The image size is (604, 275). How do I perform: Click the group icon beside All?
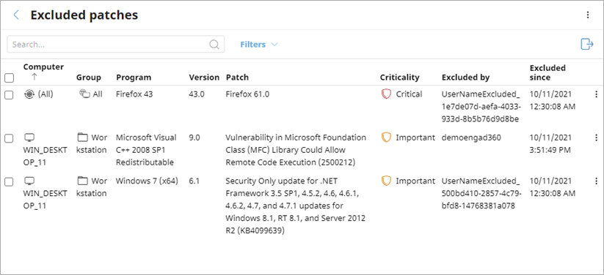tap(84, 94)
